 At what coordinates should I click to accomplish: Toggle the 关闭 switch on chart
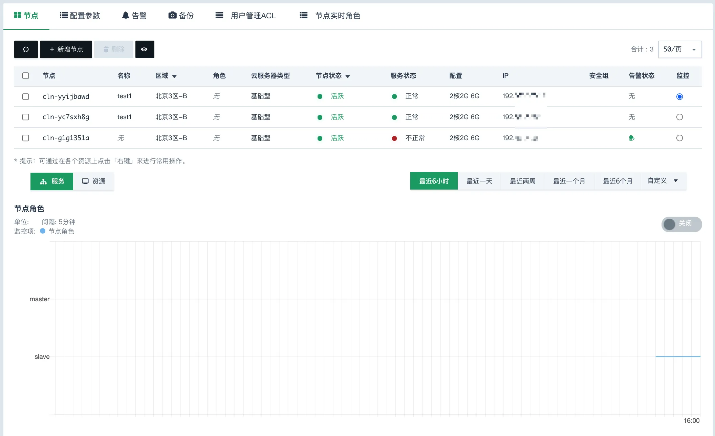click(x=681, y=224)
